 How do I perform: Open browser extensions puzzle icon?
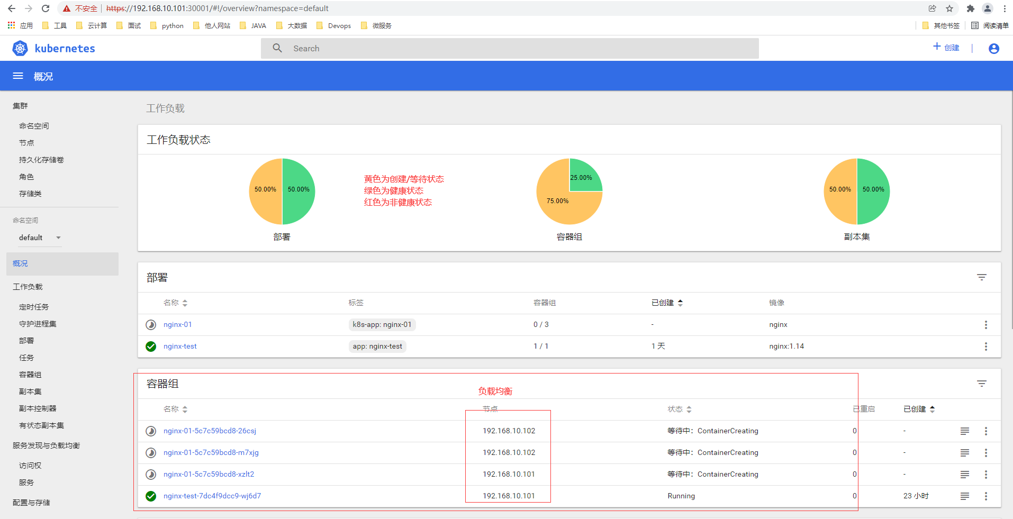pyautogui.click(x=970, y=8)
